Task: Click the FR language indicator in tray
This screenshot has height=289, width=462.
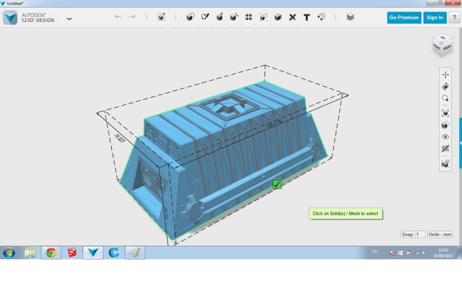Action: [374, 252]
